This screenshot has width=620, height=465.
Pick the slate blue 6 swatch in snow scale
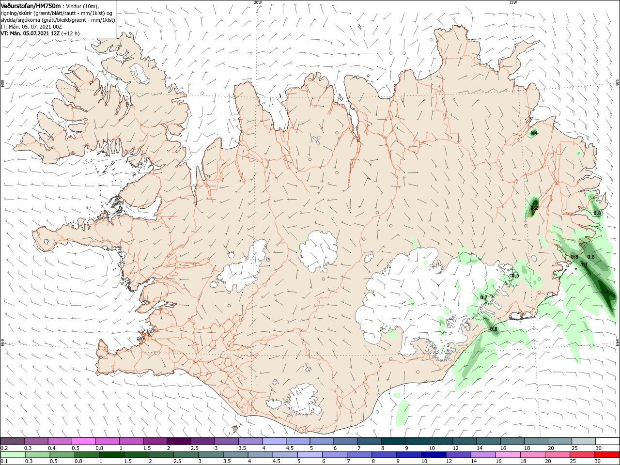click(x=346, y=441)
